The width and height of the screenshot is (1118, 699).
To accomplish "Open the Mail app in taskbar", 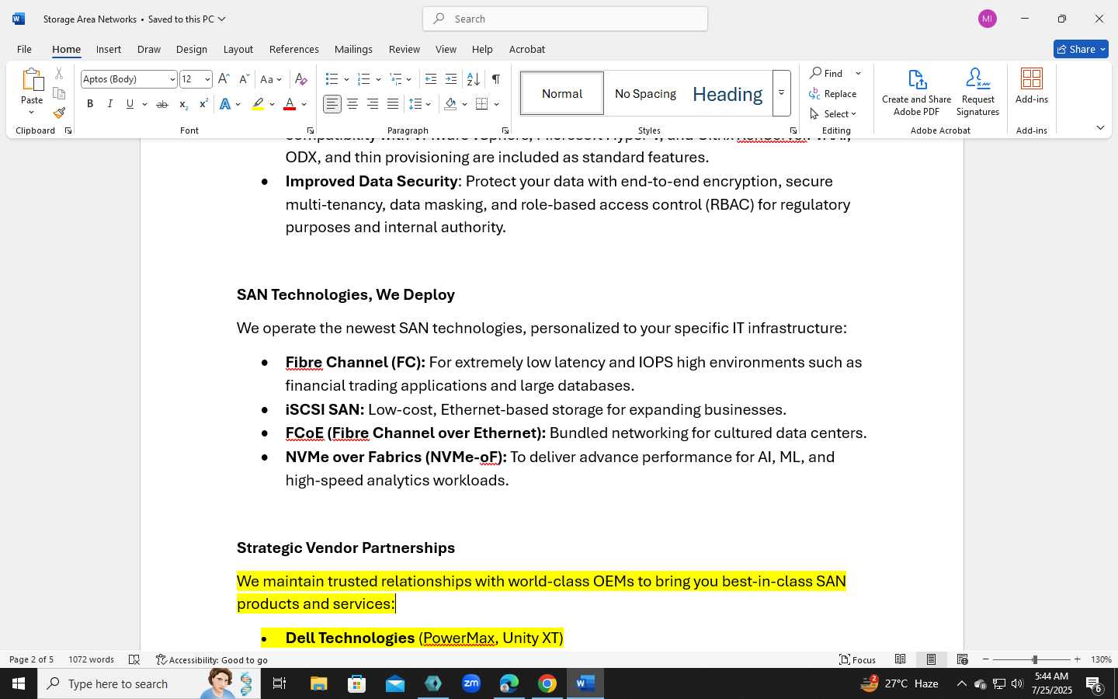I will coord(395,683).
